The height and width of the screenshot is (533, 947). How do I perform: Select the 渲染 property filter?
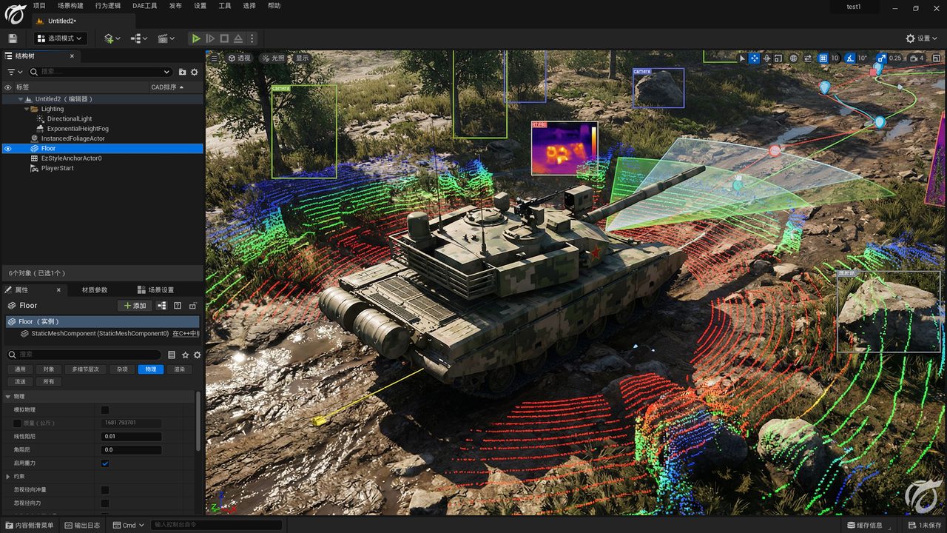coord(179,369)
